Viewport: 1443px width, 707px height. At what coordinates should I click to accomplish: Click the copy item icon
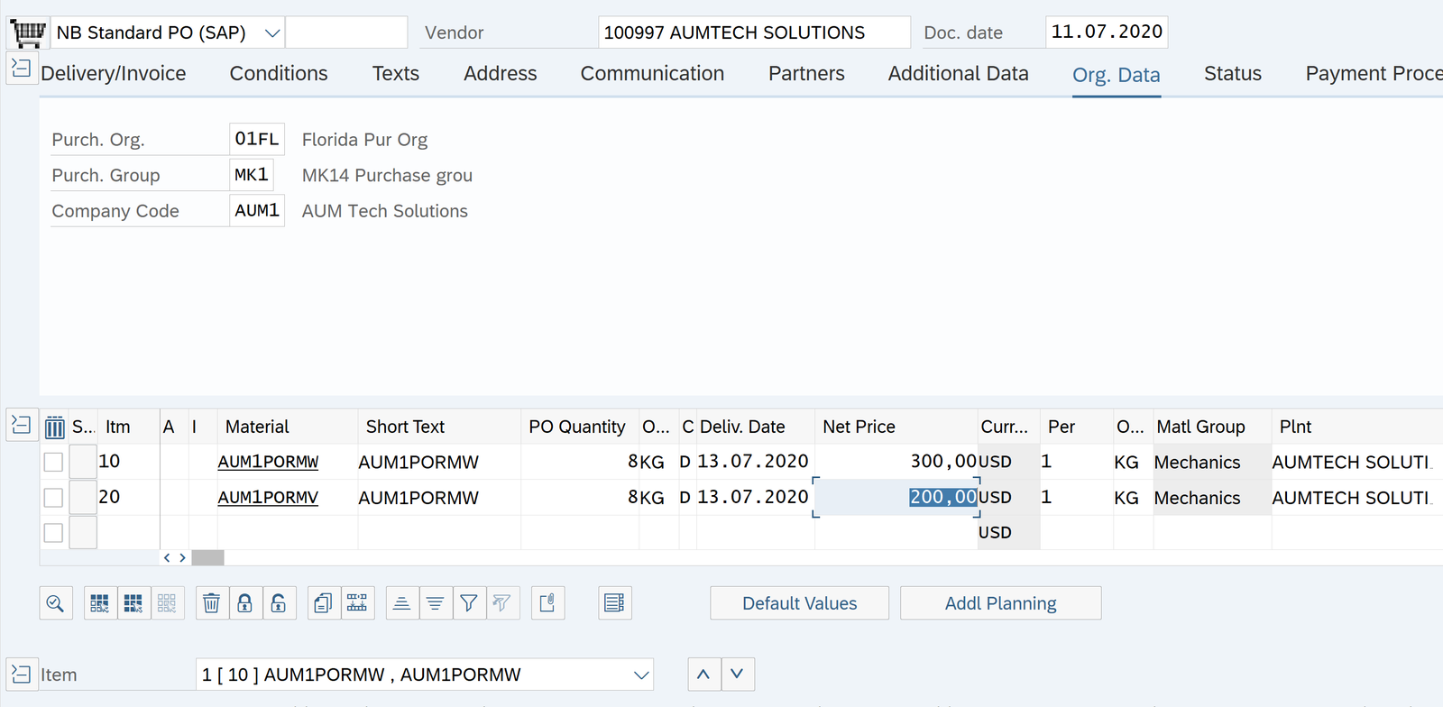(323, 603)
